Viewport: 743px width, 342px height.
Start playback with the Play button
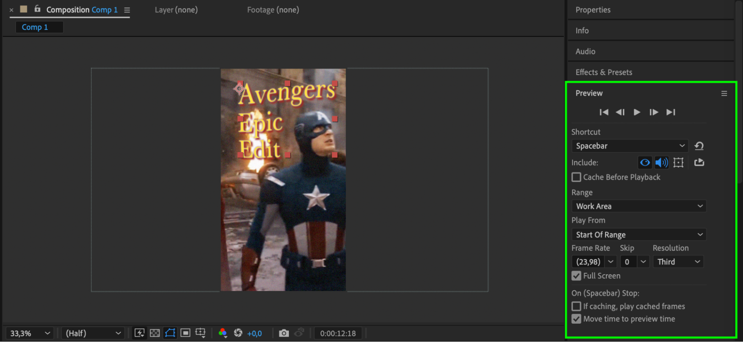pos(637,112)
